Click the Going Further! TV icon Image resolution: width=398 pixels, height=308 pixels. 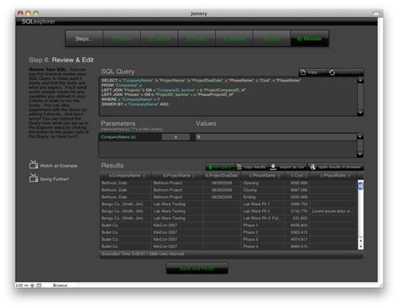34,178
